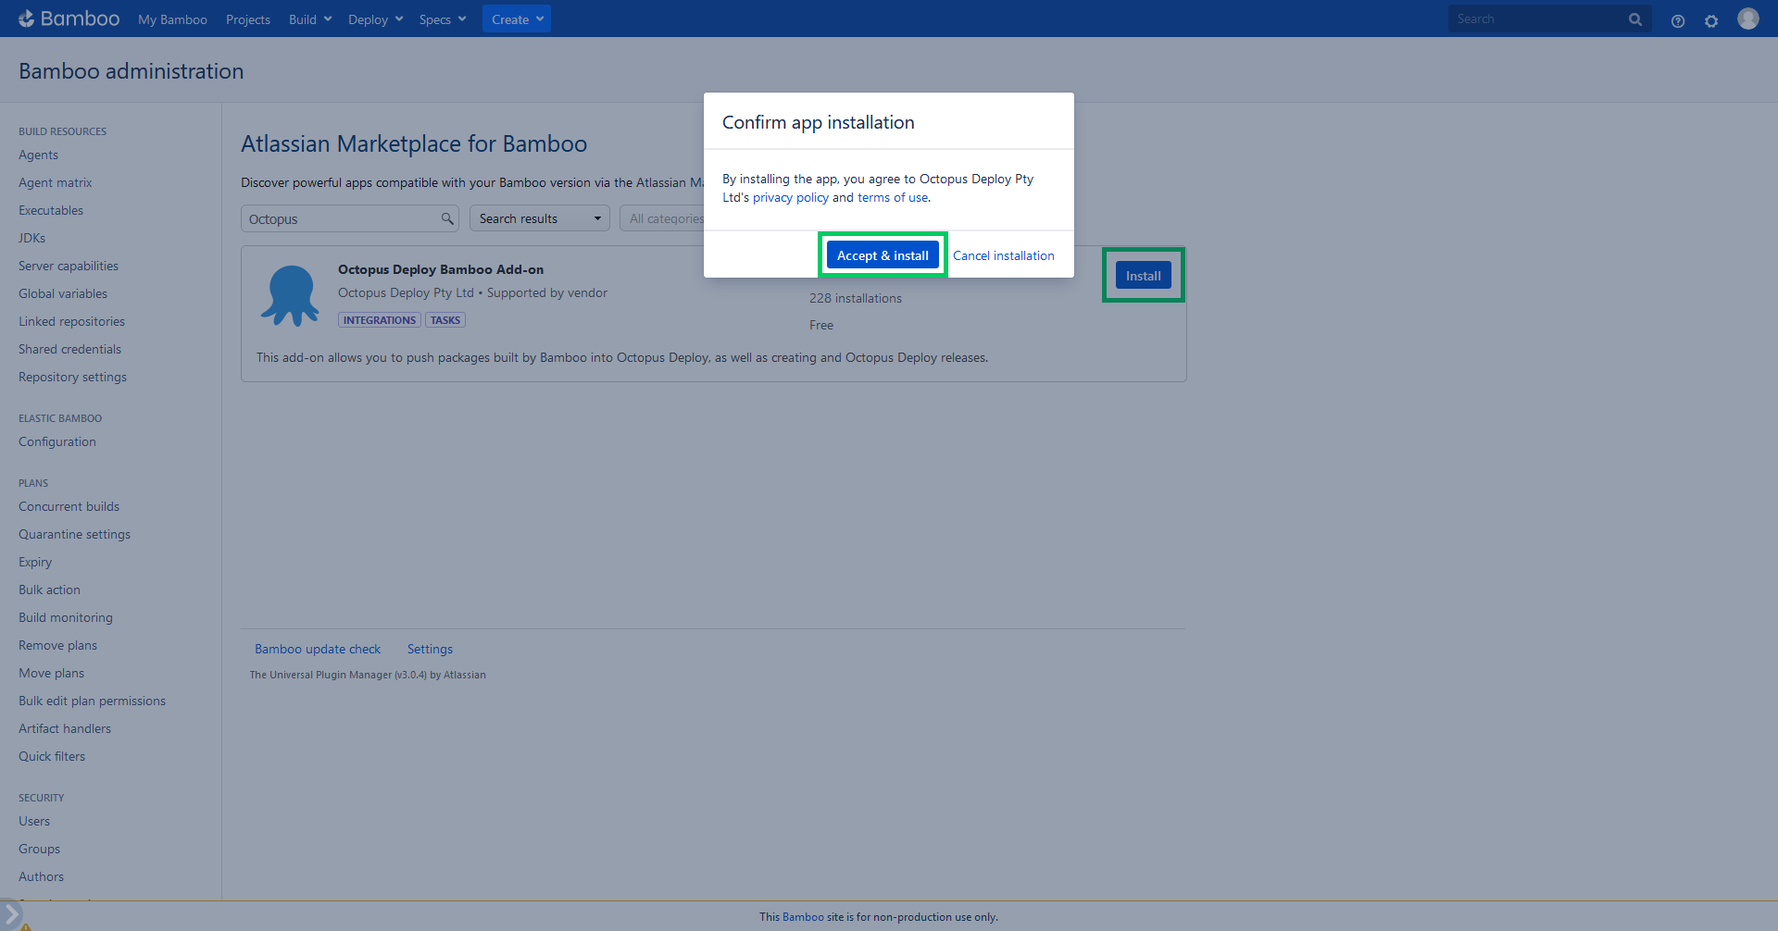The height and width of the screenshot is (931, 1778).
Task: Click the TASKS category tag
Action: tap(445, 320)
